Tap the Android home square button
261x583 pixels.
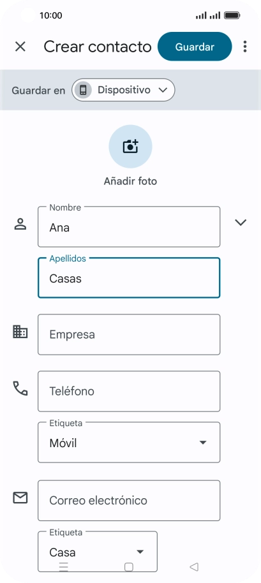(129, 566)
